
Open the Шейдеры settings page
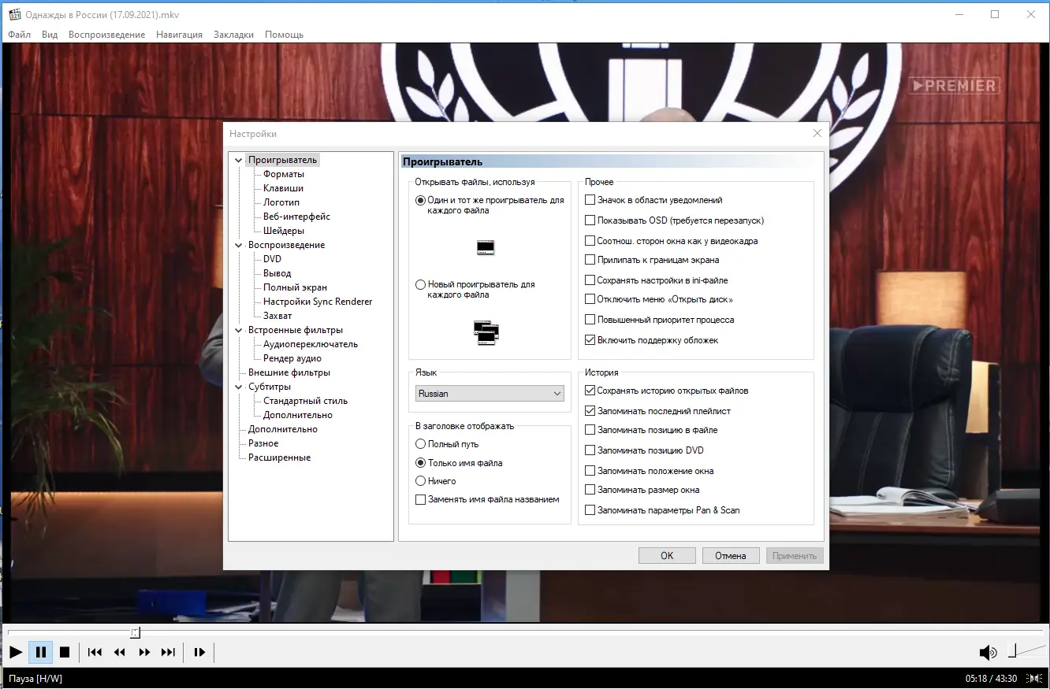284,231
